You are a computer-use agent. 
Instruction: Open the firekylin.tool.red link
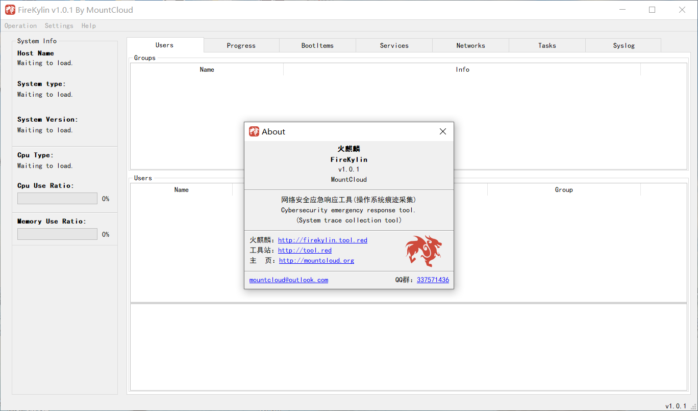tap(322, 240)
